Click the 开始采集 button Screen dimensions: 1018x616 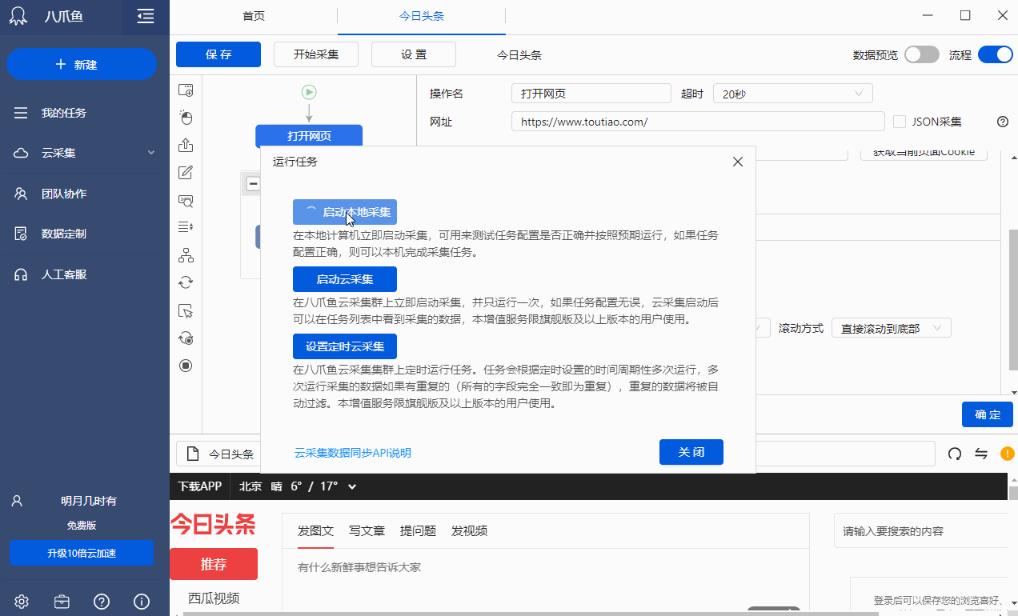(316, 54)
